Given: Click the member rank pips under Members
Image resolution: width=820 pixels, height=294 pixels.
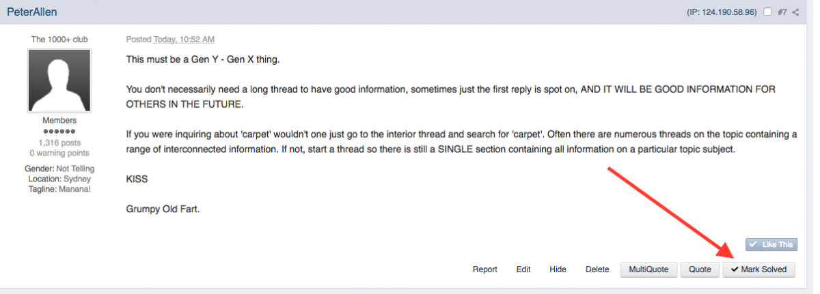Looking at the screenshot, I should (59, 131).
